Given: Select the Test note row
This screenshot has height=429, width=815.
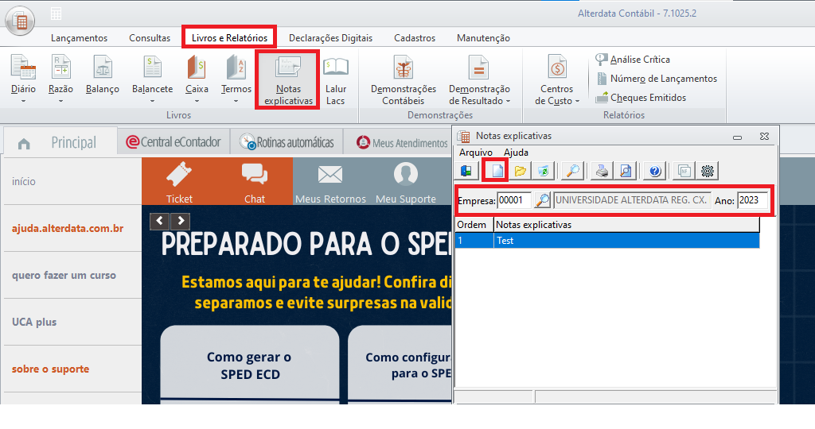Looking at the screenshot, I should [x=607, y=240].
